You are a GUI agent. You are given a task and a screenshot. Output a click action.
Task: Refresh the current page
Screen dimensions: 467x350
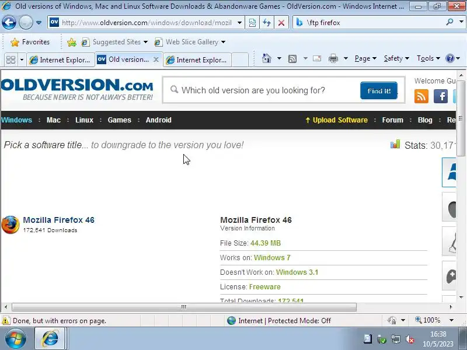pyautogui.click(x=267, y=23)
